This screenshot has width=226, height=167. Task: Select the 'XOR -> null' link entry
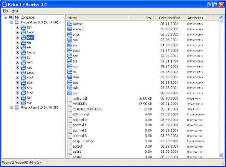tap(81, 115)
